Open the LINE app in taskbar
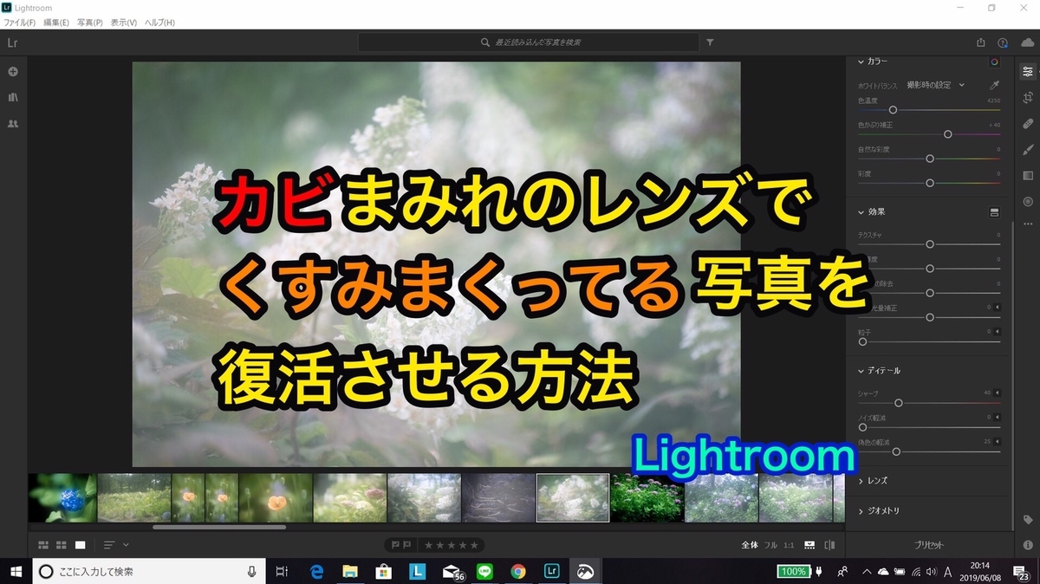 [484, 571]
